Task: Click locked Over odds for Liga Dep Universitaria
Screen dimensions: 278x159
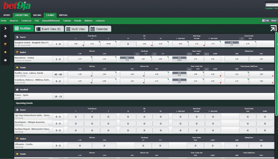Action: tap(248, 117)
